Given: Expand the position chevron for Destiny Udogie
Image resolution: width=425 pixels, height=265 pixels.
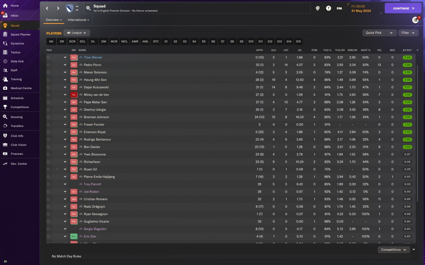Looking at the screenshot, I should tap(65, 110).
